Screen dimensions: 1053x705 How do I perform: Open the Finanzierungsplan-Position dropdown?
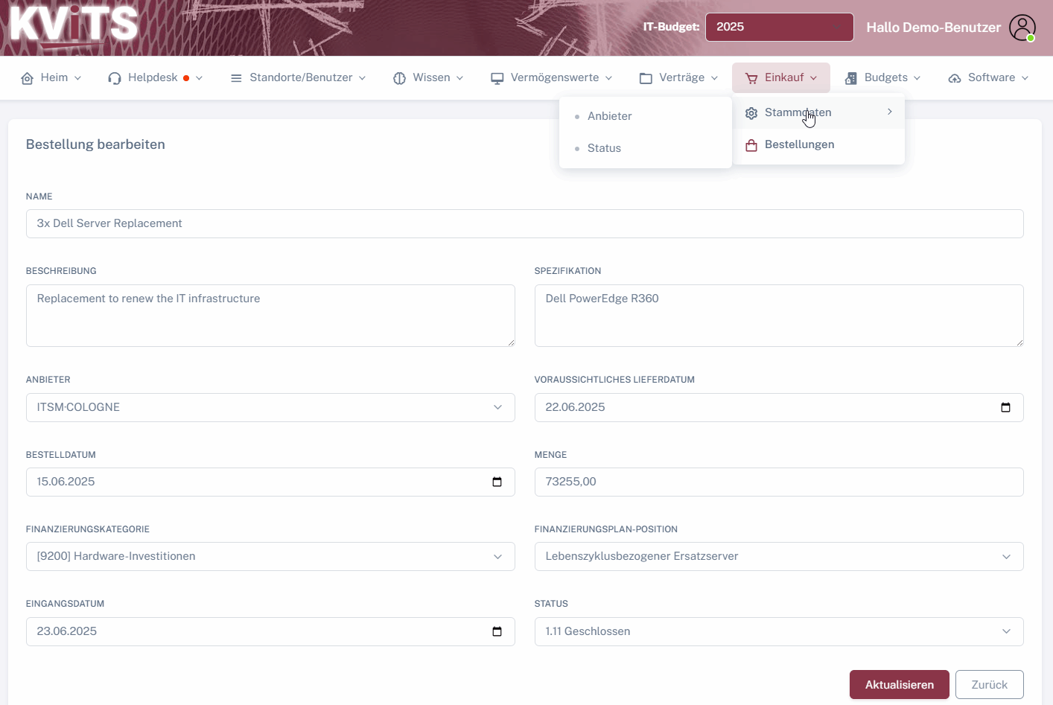779,556
